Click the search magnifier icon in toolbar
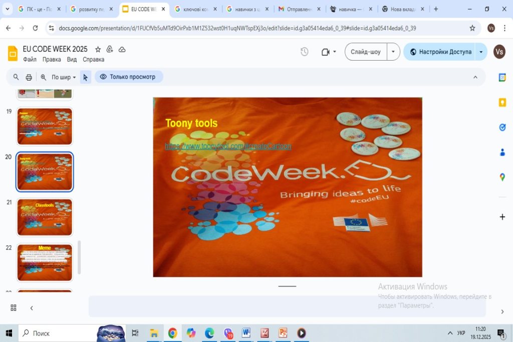Image resolution: width=513 pixels, height=342 pixels. point(16,77)
